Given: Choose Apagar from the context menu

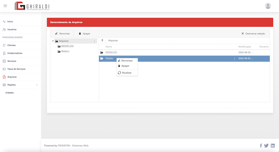Looking at the screenshot, I should pos(127,66).
